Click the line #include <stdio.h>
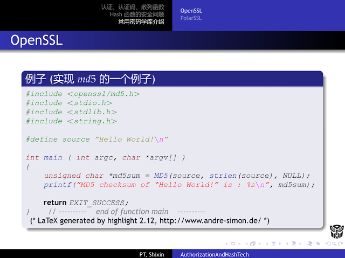This screenshot has width=345, height=258. click(x=69, y=103)
